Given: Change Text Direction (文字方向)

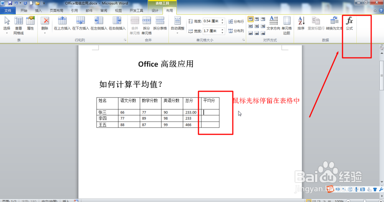Looking at the screenshot, I should tap(273, 24).
